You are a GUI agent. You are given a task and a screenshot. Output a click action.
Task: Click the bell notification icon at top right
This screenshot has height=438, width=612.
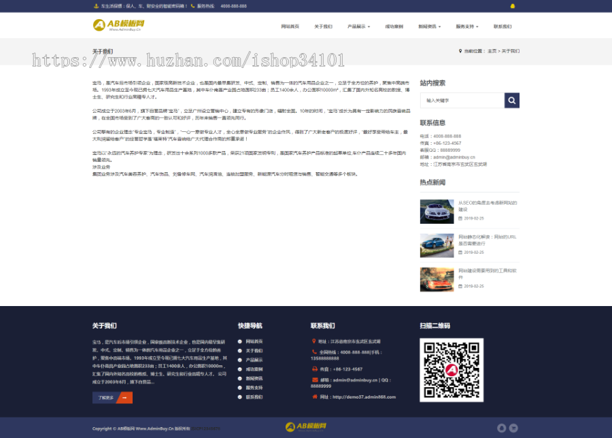point(513,6)
